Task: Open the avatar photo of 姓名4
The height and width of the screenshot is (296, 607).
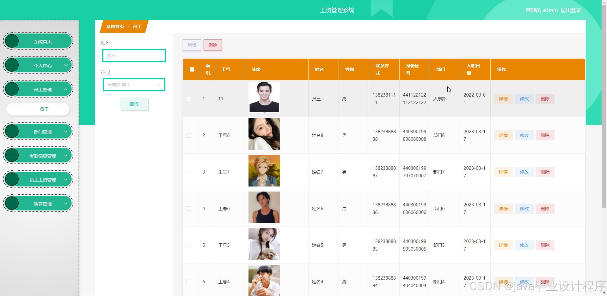Action: [264, 280]
